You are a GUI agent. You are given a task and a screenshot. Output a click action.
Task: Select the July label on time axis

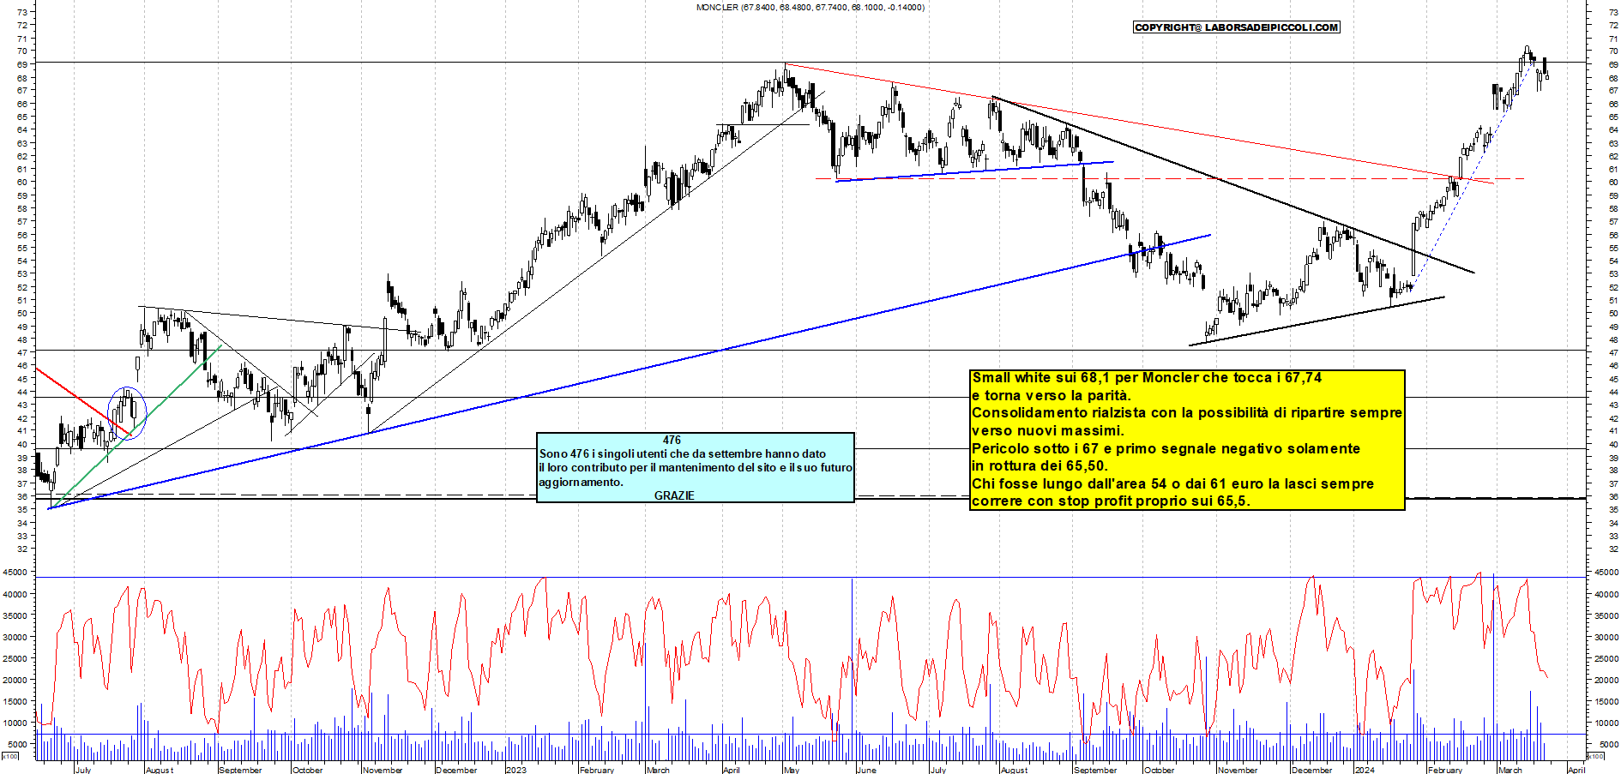tap(83, 770)
